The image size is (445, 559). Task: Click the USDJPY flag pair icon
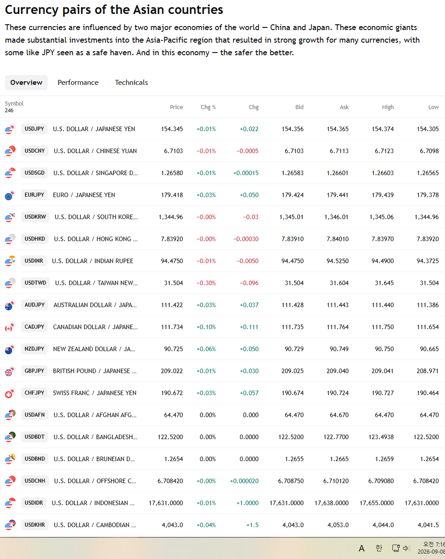10,129
